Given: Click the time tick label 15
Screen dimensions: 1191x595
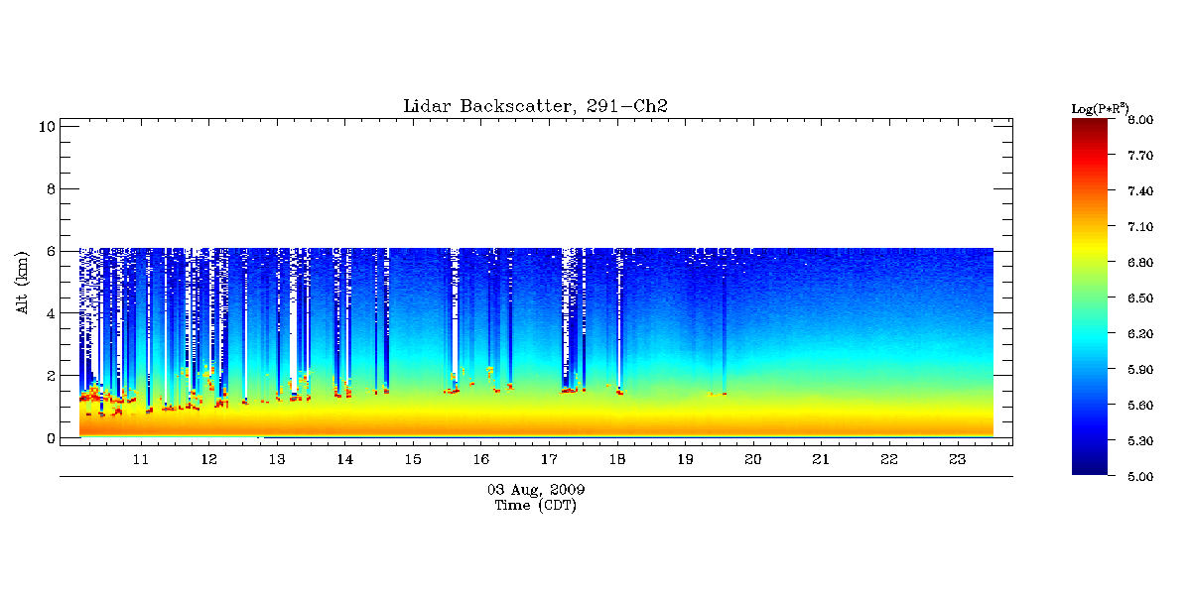Looking at the screenshot, I should click(x=413, y=459).
